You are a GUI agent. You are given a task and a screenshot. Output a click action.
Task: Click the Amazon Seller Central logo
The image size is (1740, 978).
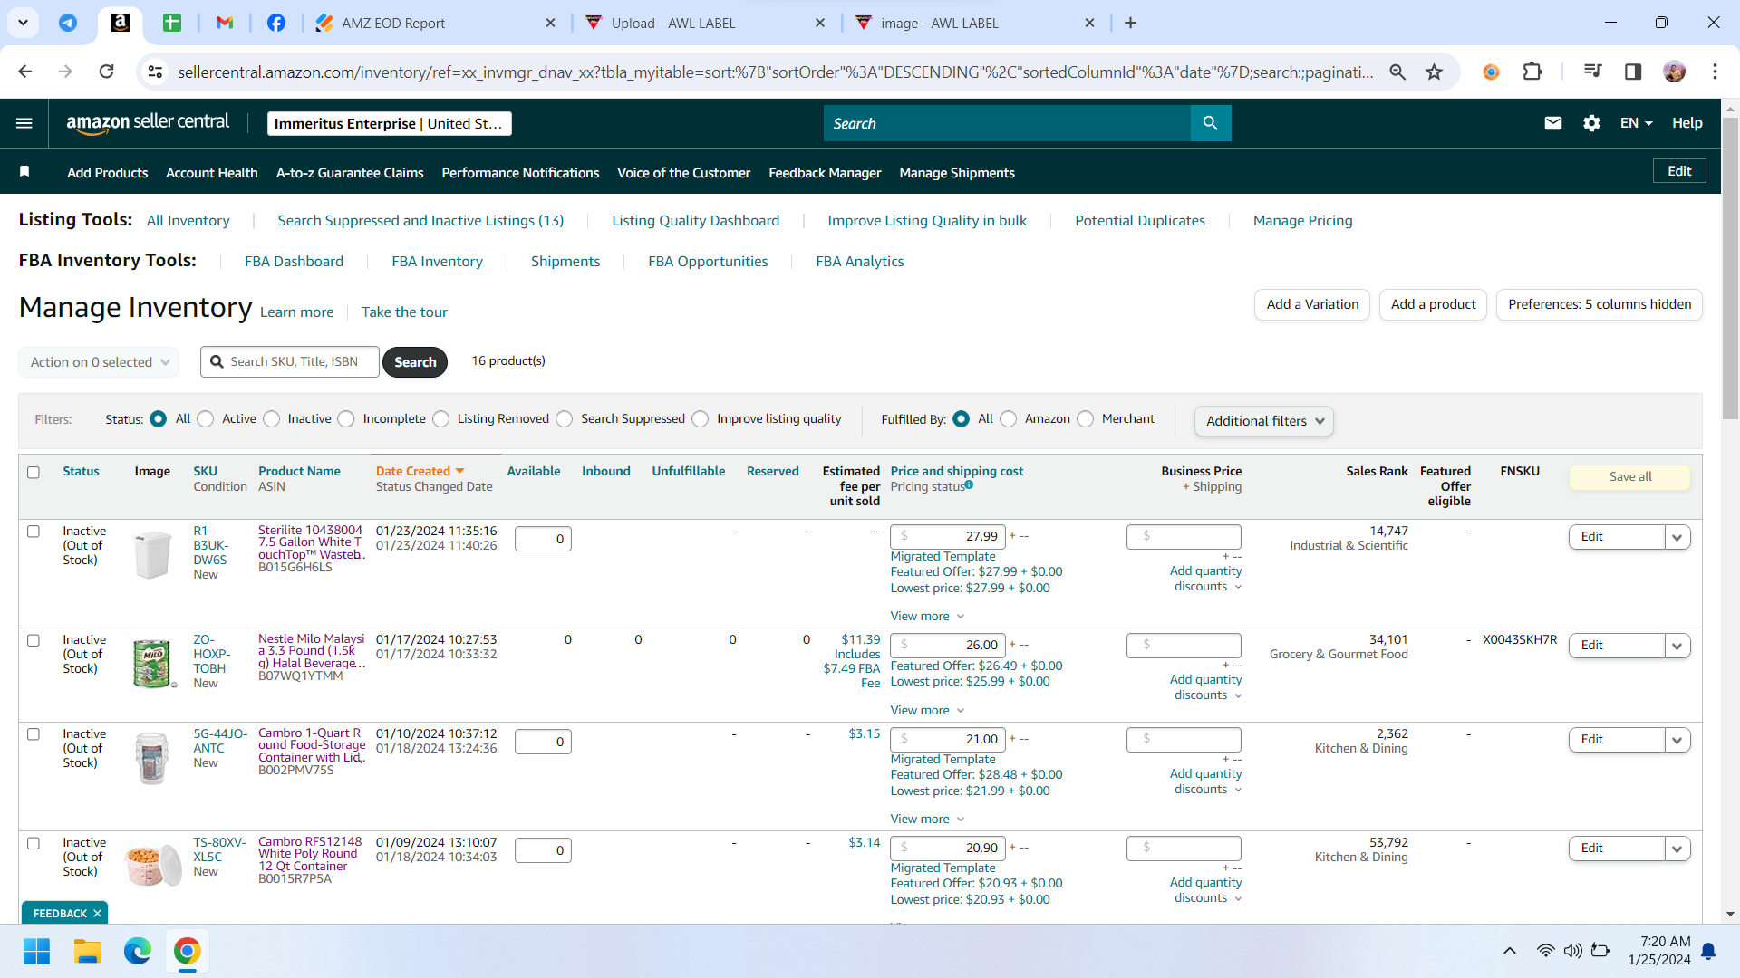click(x=148, y=123)
